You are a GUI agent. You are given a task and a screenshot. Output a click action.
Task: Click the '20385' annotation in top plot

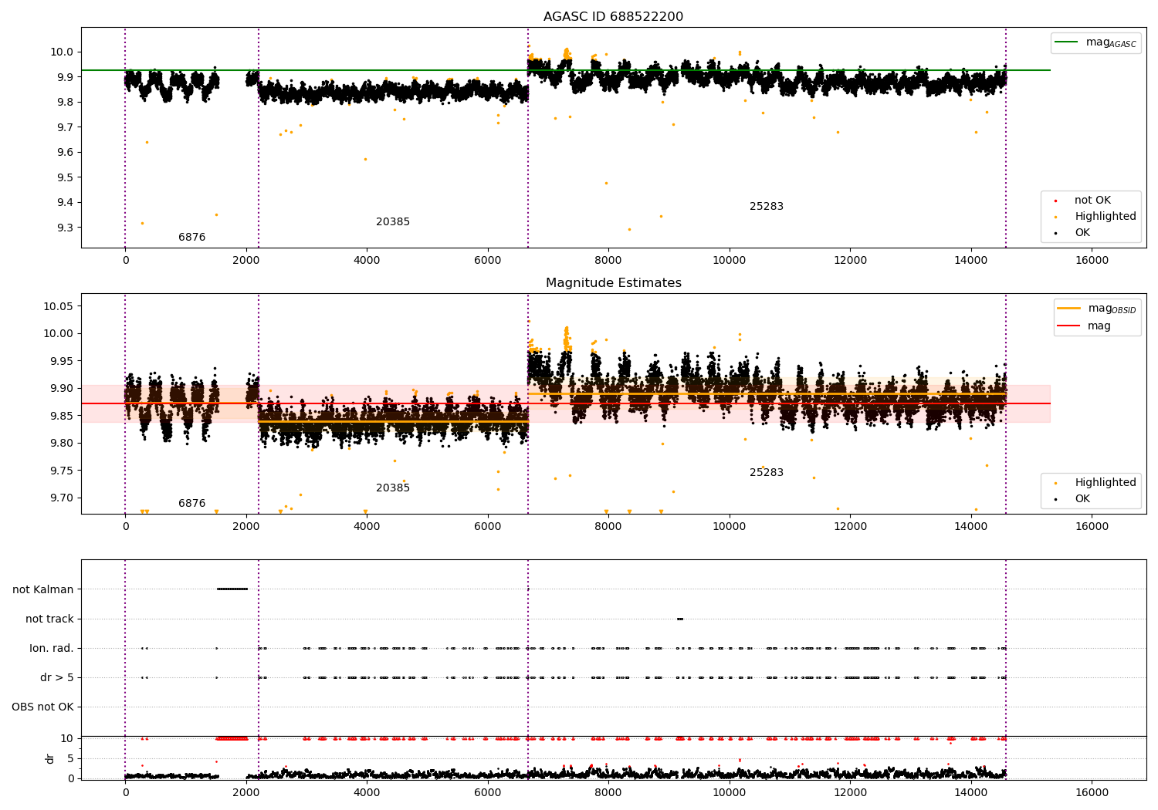click(x=393, y=221)
